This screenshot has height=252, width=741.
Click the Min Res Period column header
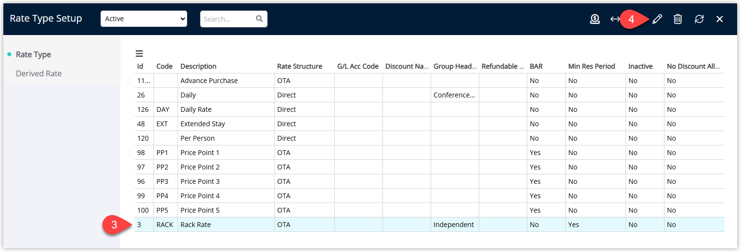pyautogui.click(x=591, y=66)
